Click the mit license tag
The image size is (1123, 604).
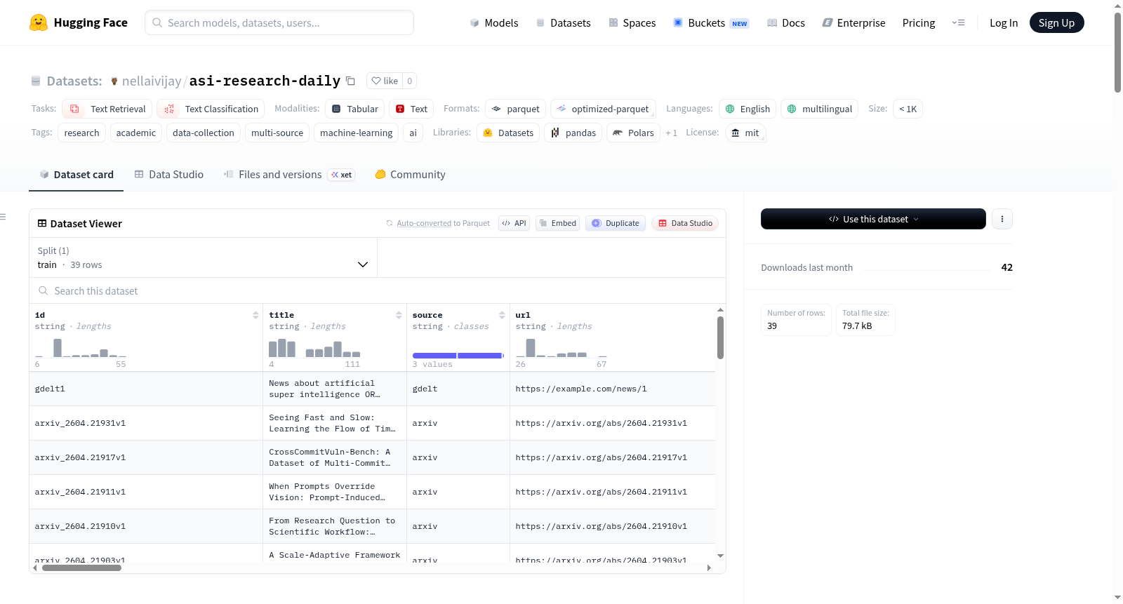point(745,133)
